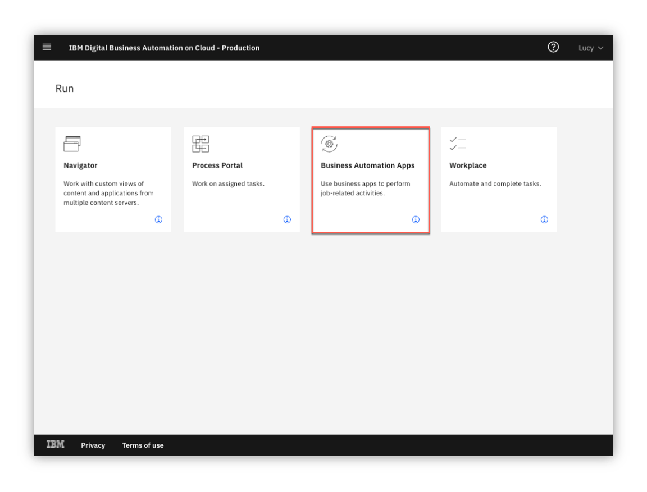Show info for the Process Portal card

coord(287,219)
